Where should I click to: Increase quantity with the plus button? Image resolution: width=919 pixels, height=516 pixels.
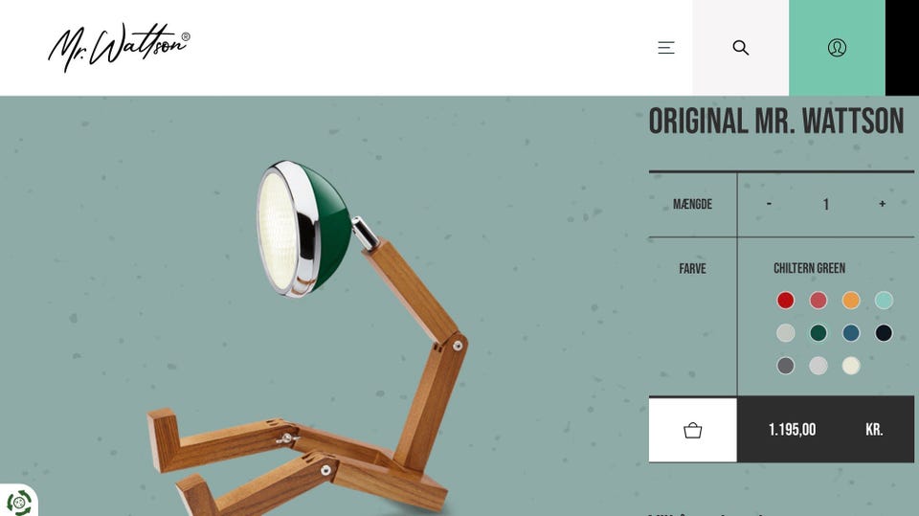[x=882, y=204]
